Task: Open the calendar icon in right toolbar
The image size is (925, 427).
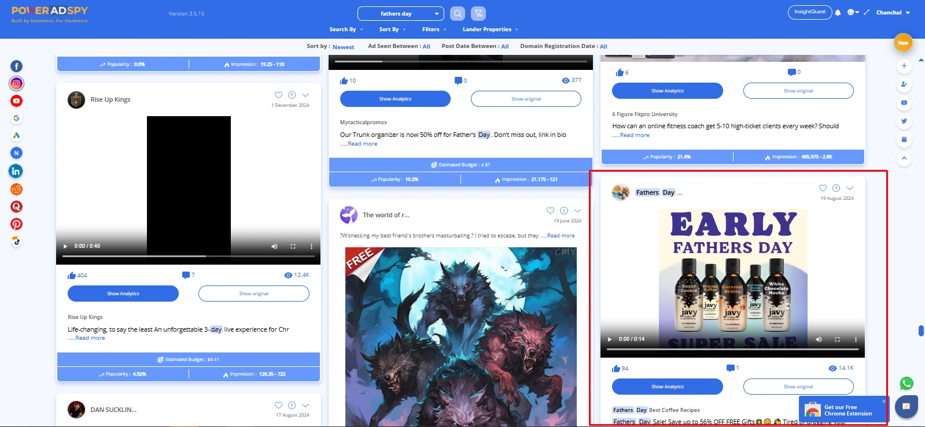Action: pyautogui.click(x=904, y=140)
